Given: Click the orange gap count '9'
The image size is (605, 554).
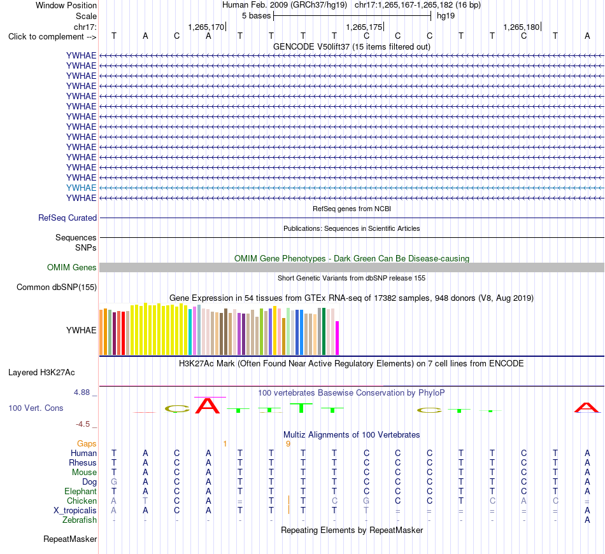Looking at the screenshot, I should point(288,444).
